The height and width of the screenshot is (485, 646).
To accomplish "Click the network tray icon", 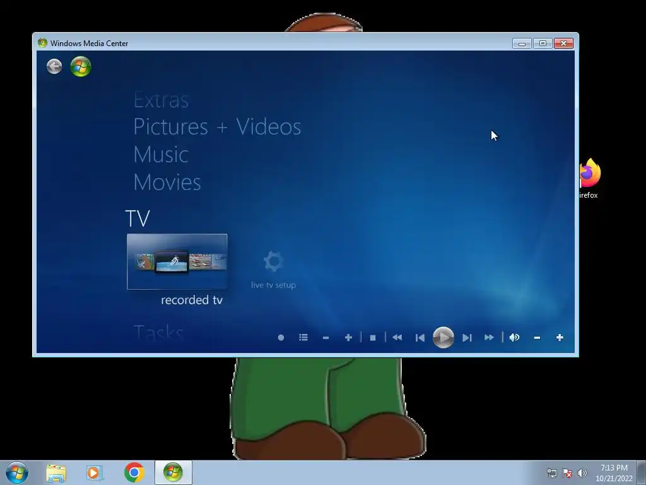I will click(x=551, y=473).
